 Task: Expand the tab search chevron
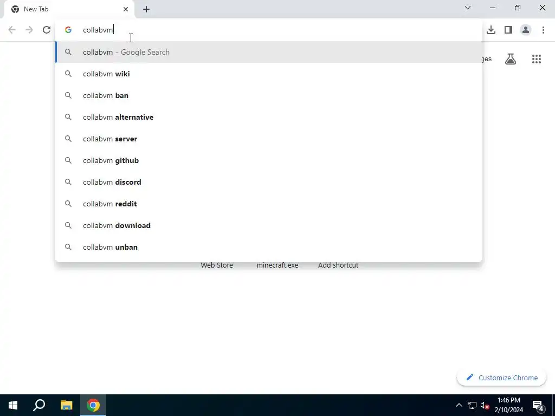[468, 8]
